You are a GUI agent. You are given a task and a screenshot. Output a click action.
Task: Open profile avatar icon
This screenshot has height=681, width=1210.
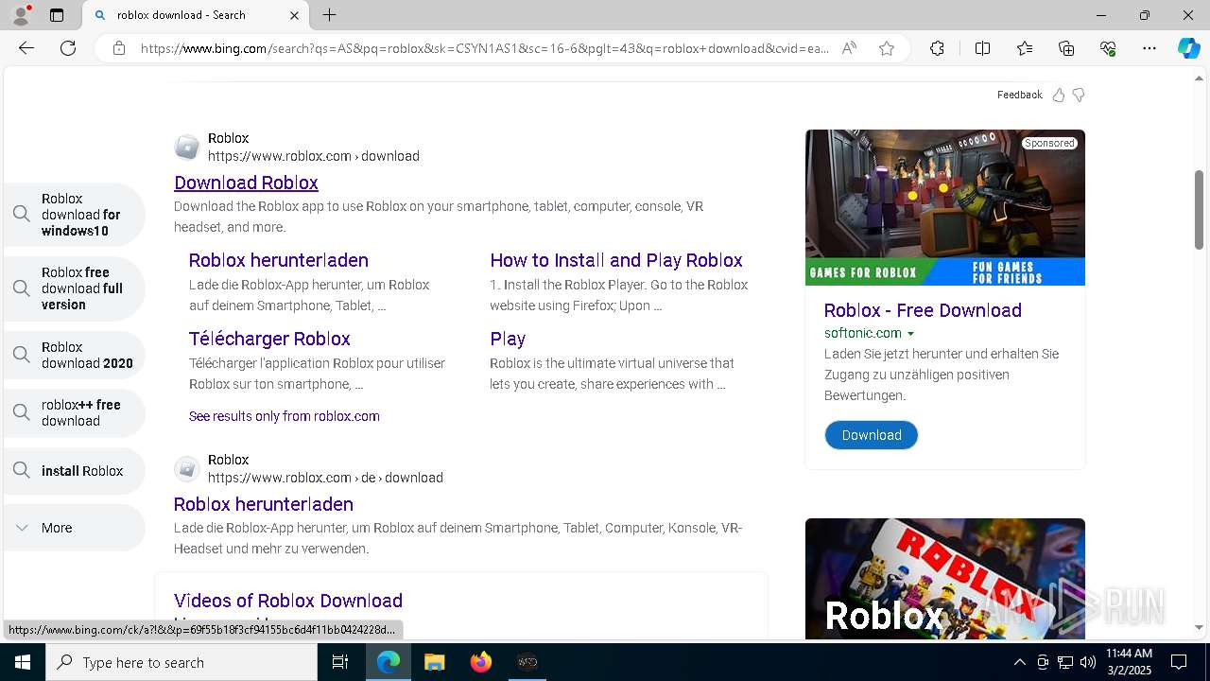pos(21,15)
